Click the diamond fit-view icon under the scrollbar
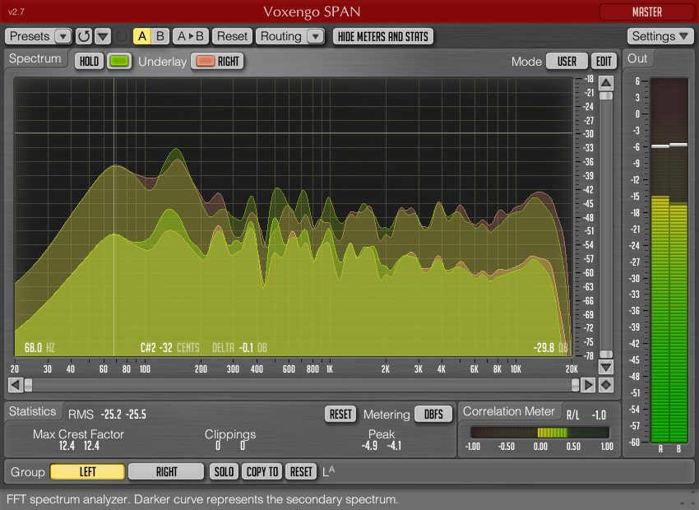Viewport: 699px width, 510px height. (604, 385)
